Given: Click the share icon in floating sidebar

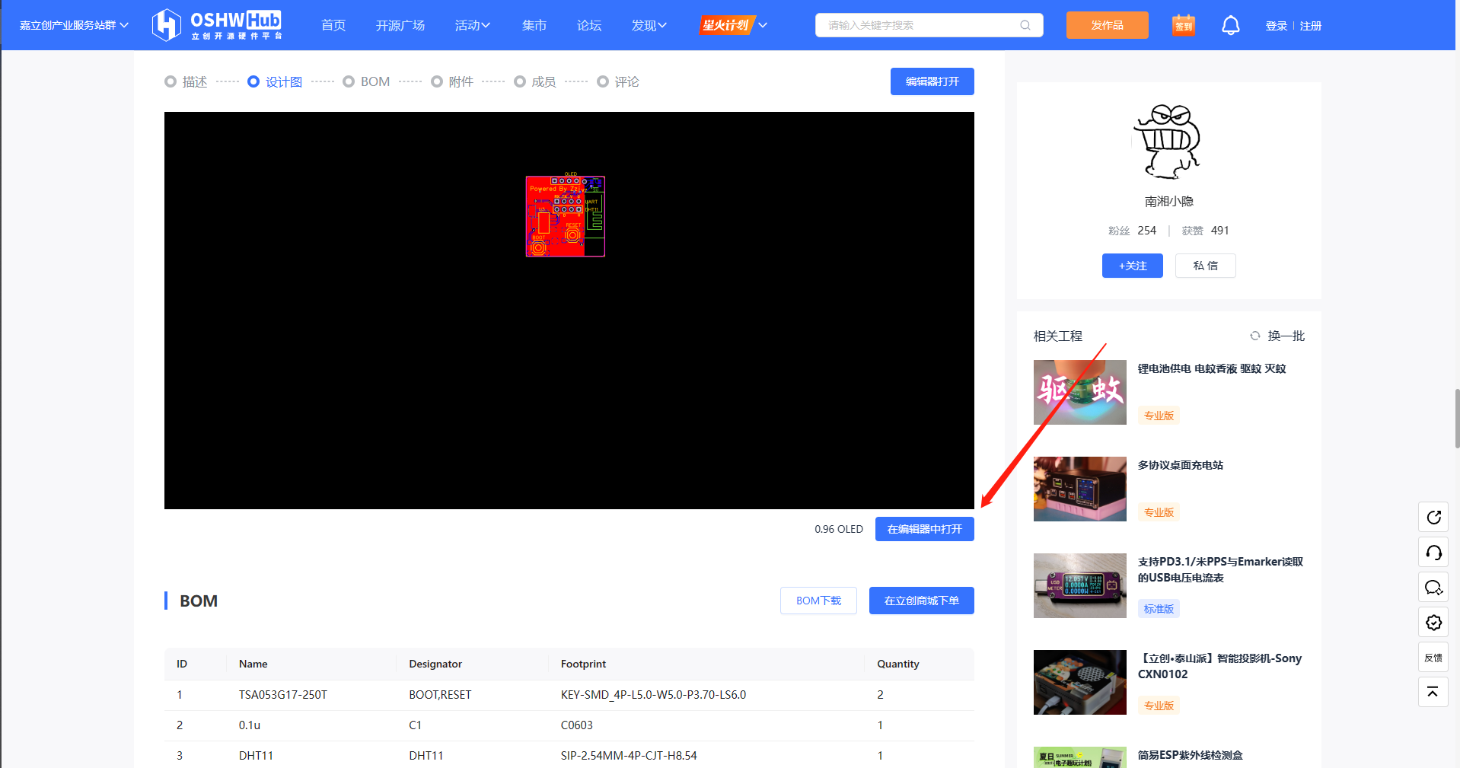Looking at the screenshot, I should [1433, 518].
